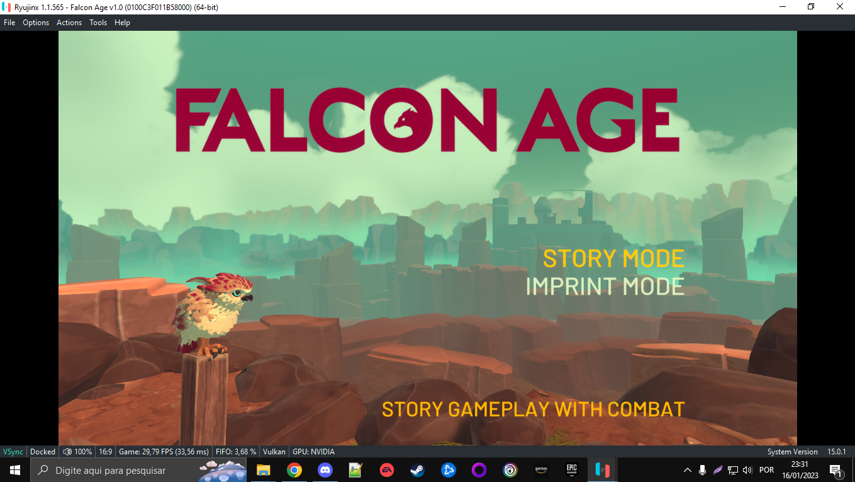Click the System Version 15.0.1 label
The image size is (855, 482).
(x=807, y=452)
